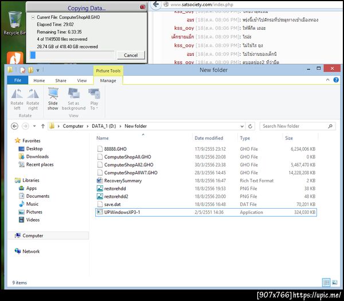Click the Properties quick access icon
The width and height of the screenshot is (344, 301).
(x=22, y=70)
